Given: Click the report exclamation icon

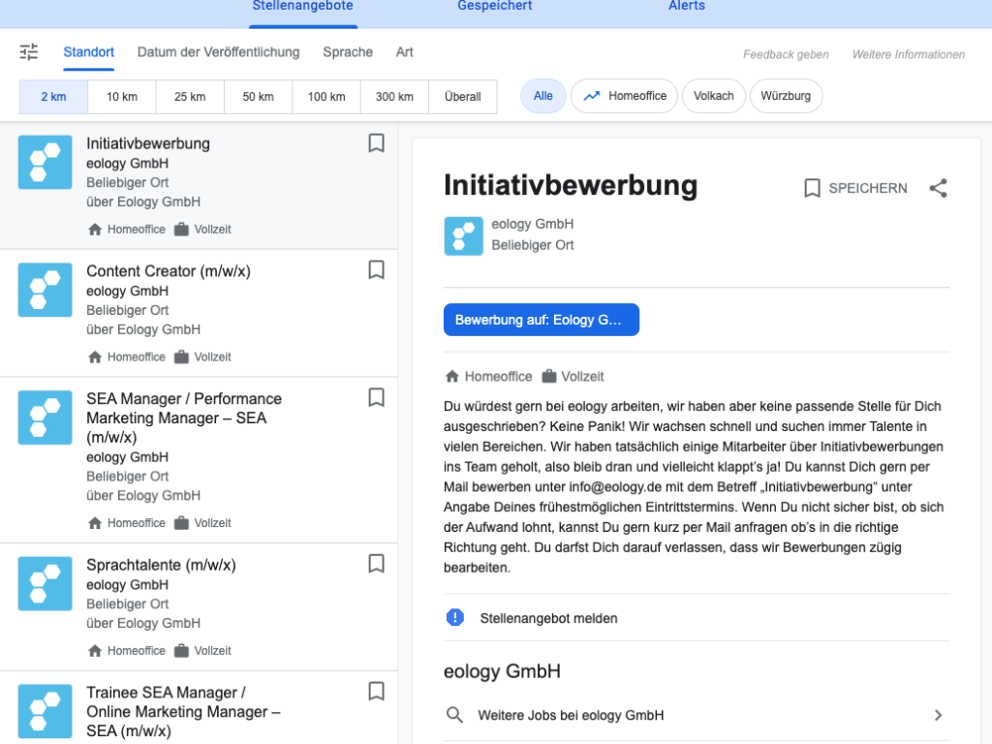Looking at the screenshot, I should click(455, 617).
